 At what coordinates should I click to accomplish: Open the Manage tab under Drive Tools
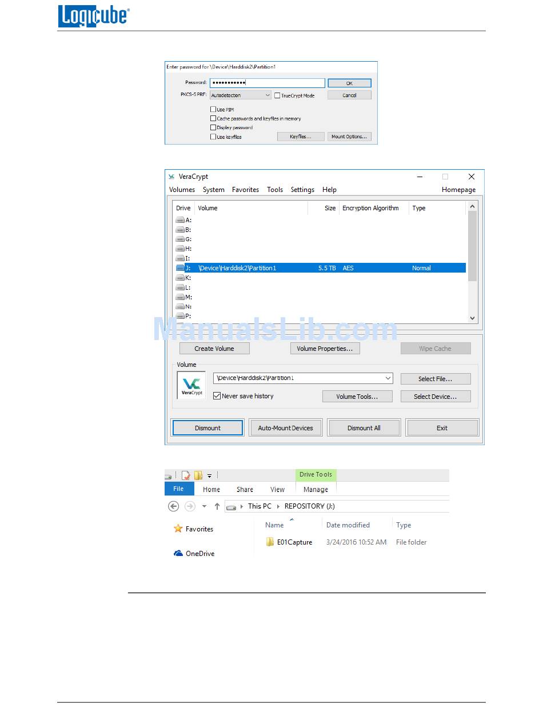[316, 490]
